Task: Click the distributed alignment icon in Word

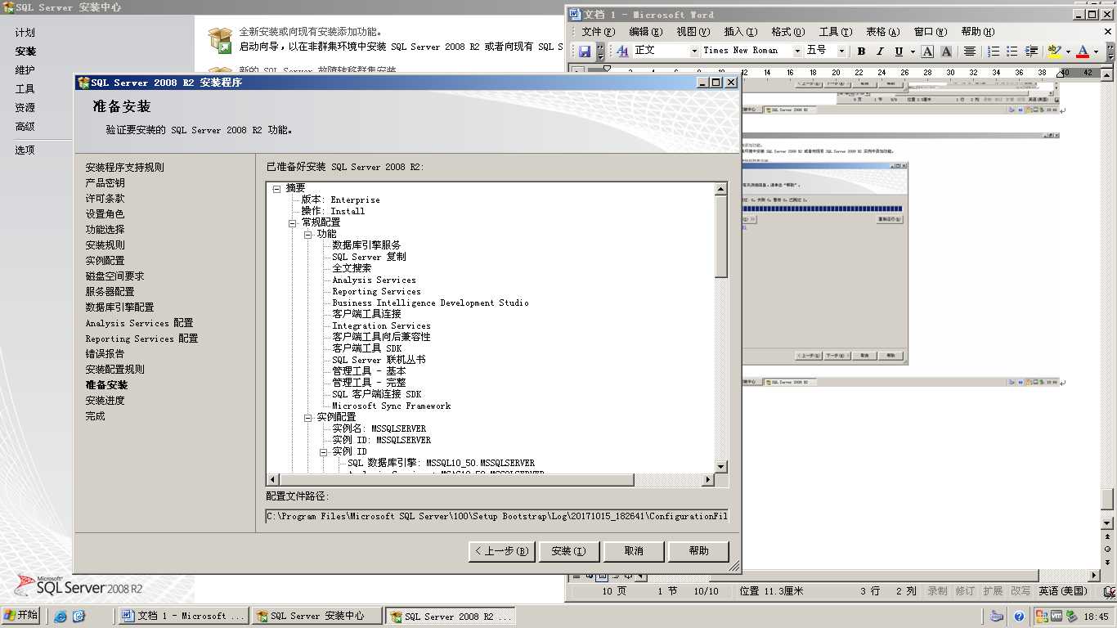Action: tap(970, 51)
